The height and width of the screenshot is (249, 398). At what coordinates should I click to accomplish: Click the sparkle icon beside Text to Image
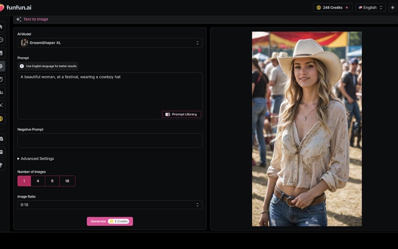(x=19, y=19)
